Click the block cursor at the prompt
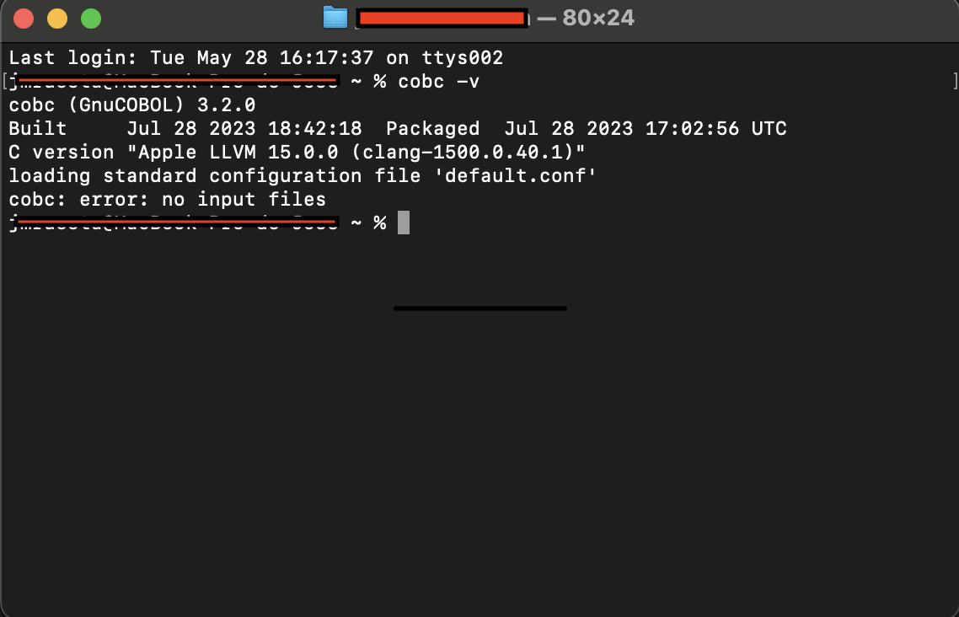This screenshot has height=617, width=959. [404, 223]
